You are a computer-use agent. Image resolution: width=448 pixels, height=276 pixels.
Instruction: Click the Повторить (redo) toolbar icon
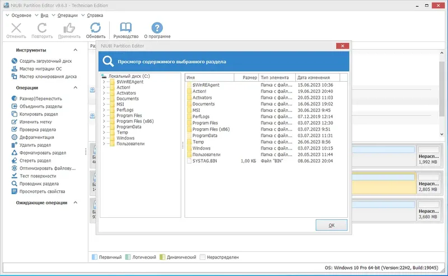pyautogui.click(x=42, y=28)
